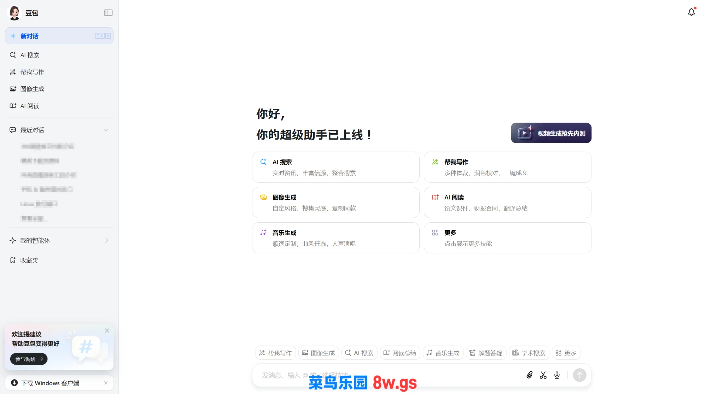
Task: Open 帮我写作 in the sidebar
Action: coord(59,72)
